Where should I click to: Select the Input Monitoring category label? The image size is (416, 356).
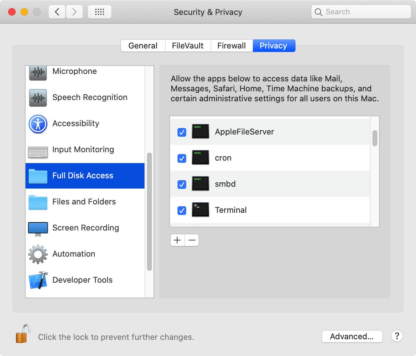click(83, 149)
